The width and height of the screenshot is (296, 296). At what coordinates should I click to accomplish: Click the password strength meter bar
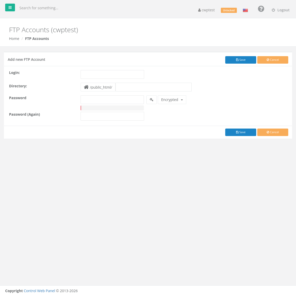click(x=112, y=108)
